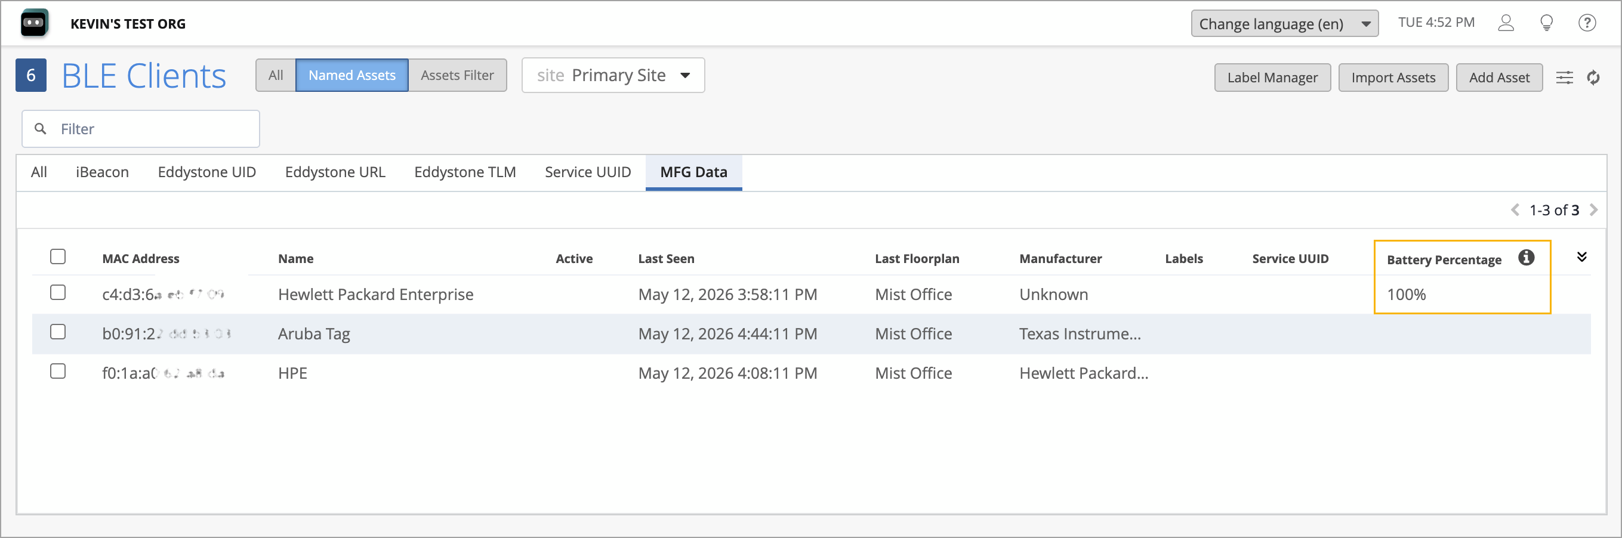Viewport: 1622px width, 538px height.
Task: Click the KEVIN'S TEST ORG name
Action: coord(128,24)
